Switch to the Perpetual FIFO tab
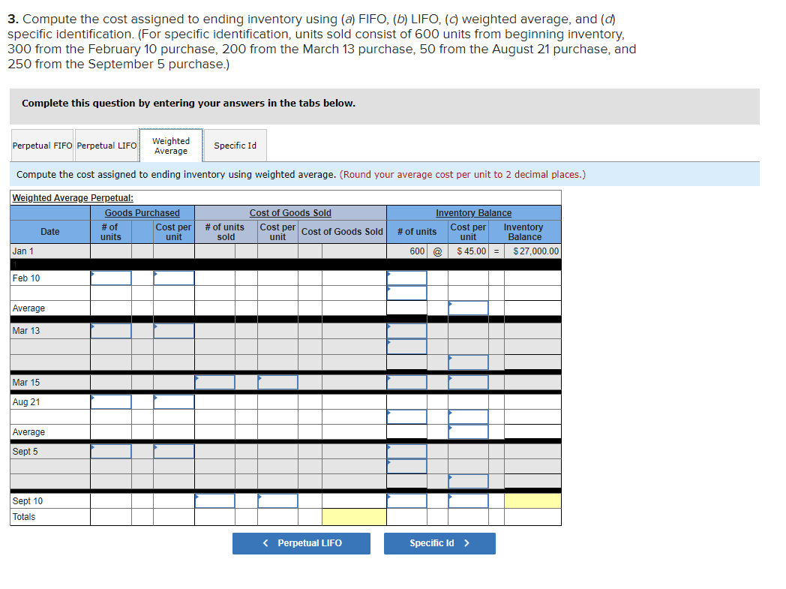This screenshot has height=589, width=786. click(42, 145)
